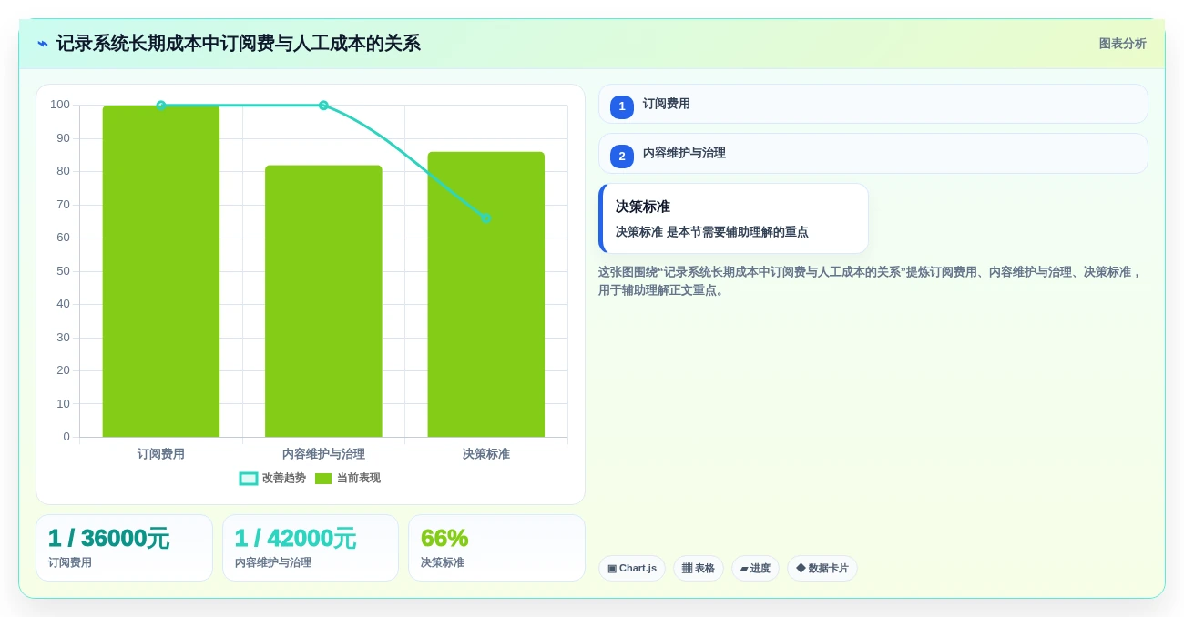Click the x-axis label 订阅费用
The image size is (1184, 617).
161,454
